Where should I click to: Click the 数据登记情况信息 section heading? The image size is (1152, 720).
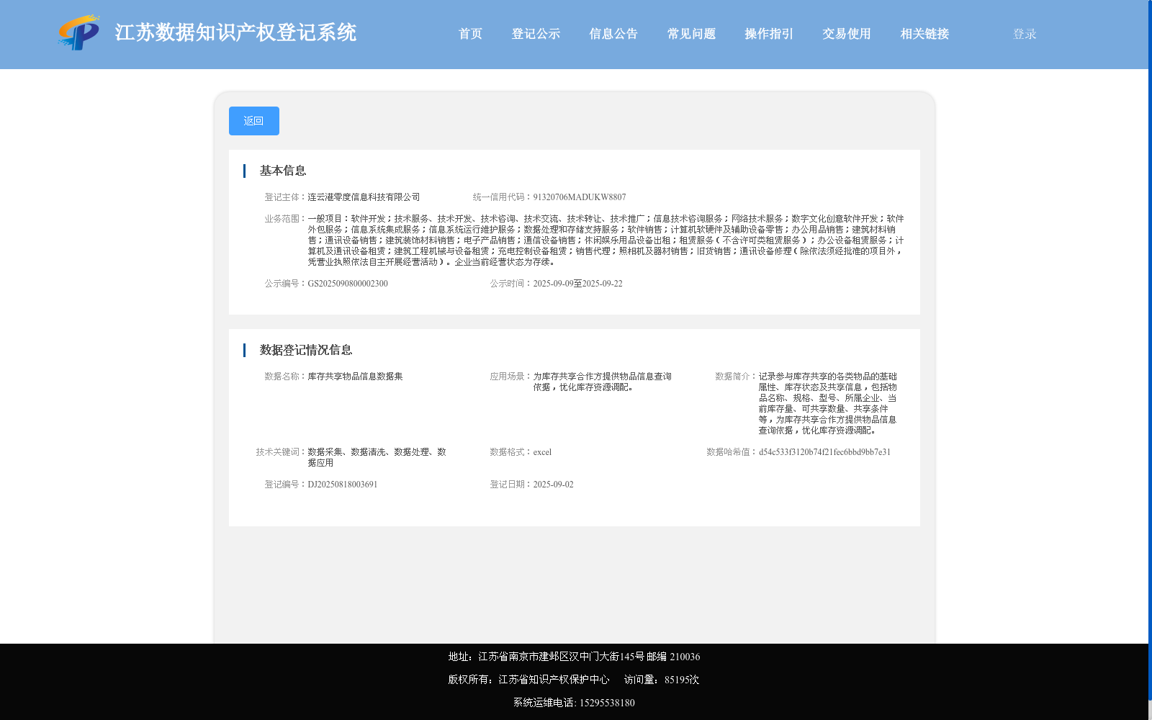306,350
